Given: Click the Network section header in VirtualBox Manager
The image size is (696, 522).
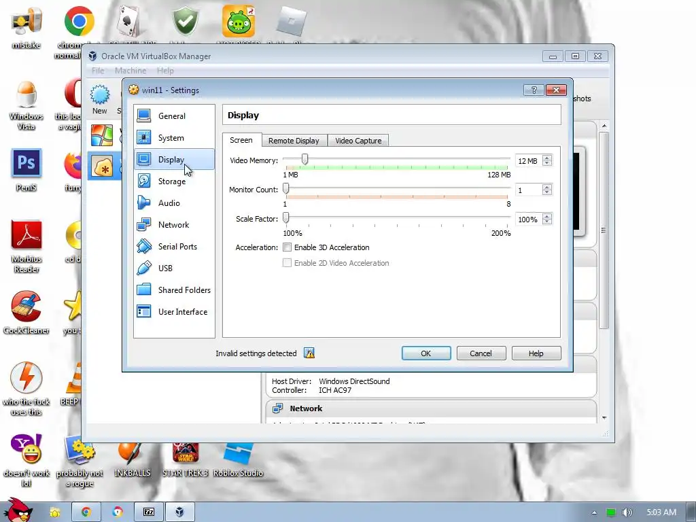Looking at the screenshot, I should tap(431, 408).
